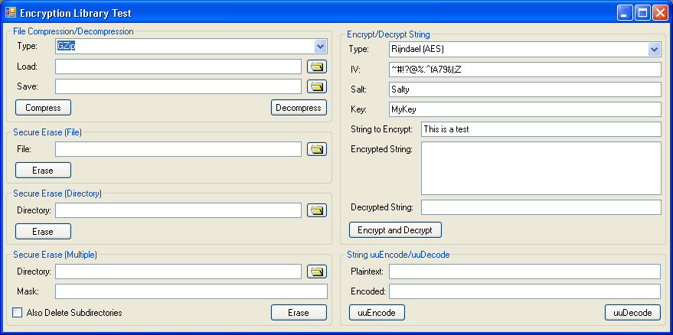Click the Decrypted String field
The width and height of the screenshot is (673, 335).
(x=541, y=207)
